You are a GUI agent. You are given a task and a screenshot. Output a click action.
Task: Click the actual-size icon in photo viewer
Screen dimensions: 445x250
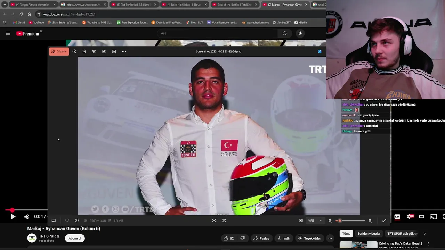(x=224, y=220)
